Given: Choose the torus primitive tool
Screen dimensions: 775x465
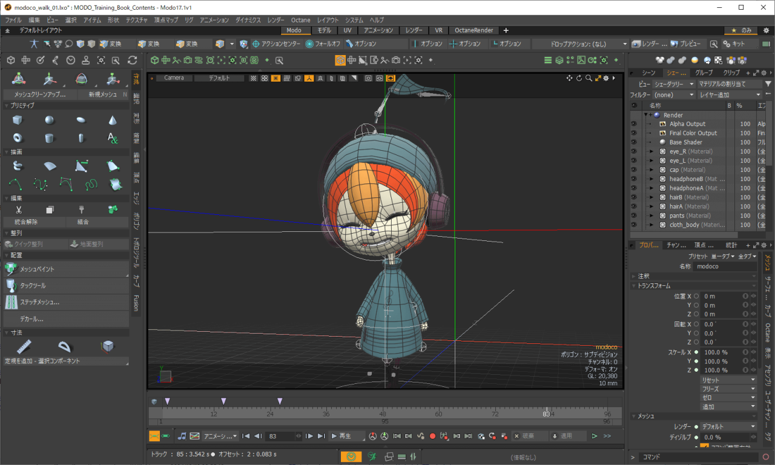Looking at the screenshot, I should point(18,138).
